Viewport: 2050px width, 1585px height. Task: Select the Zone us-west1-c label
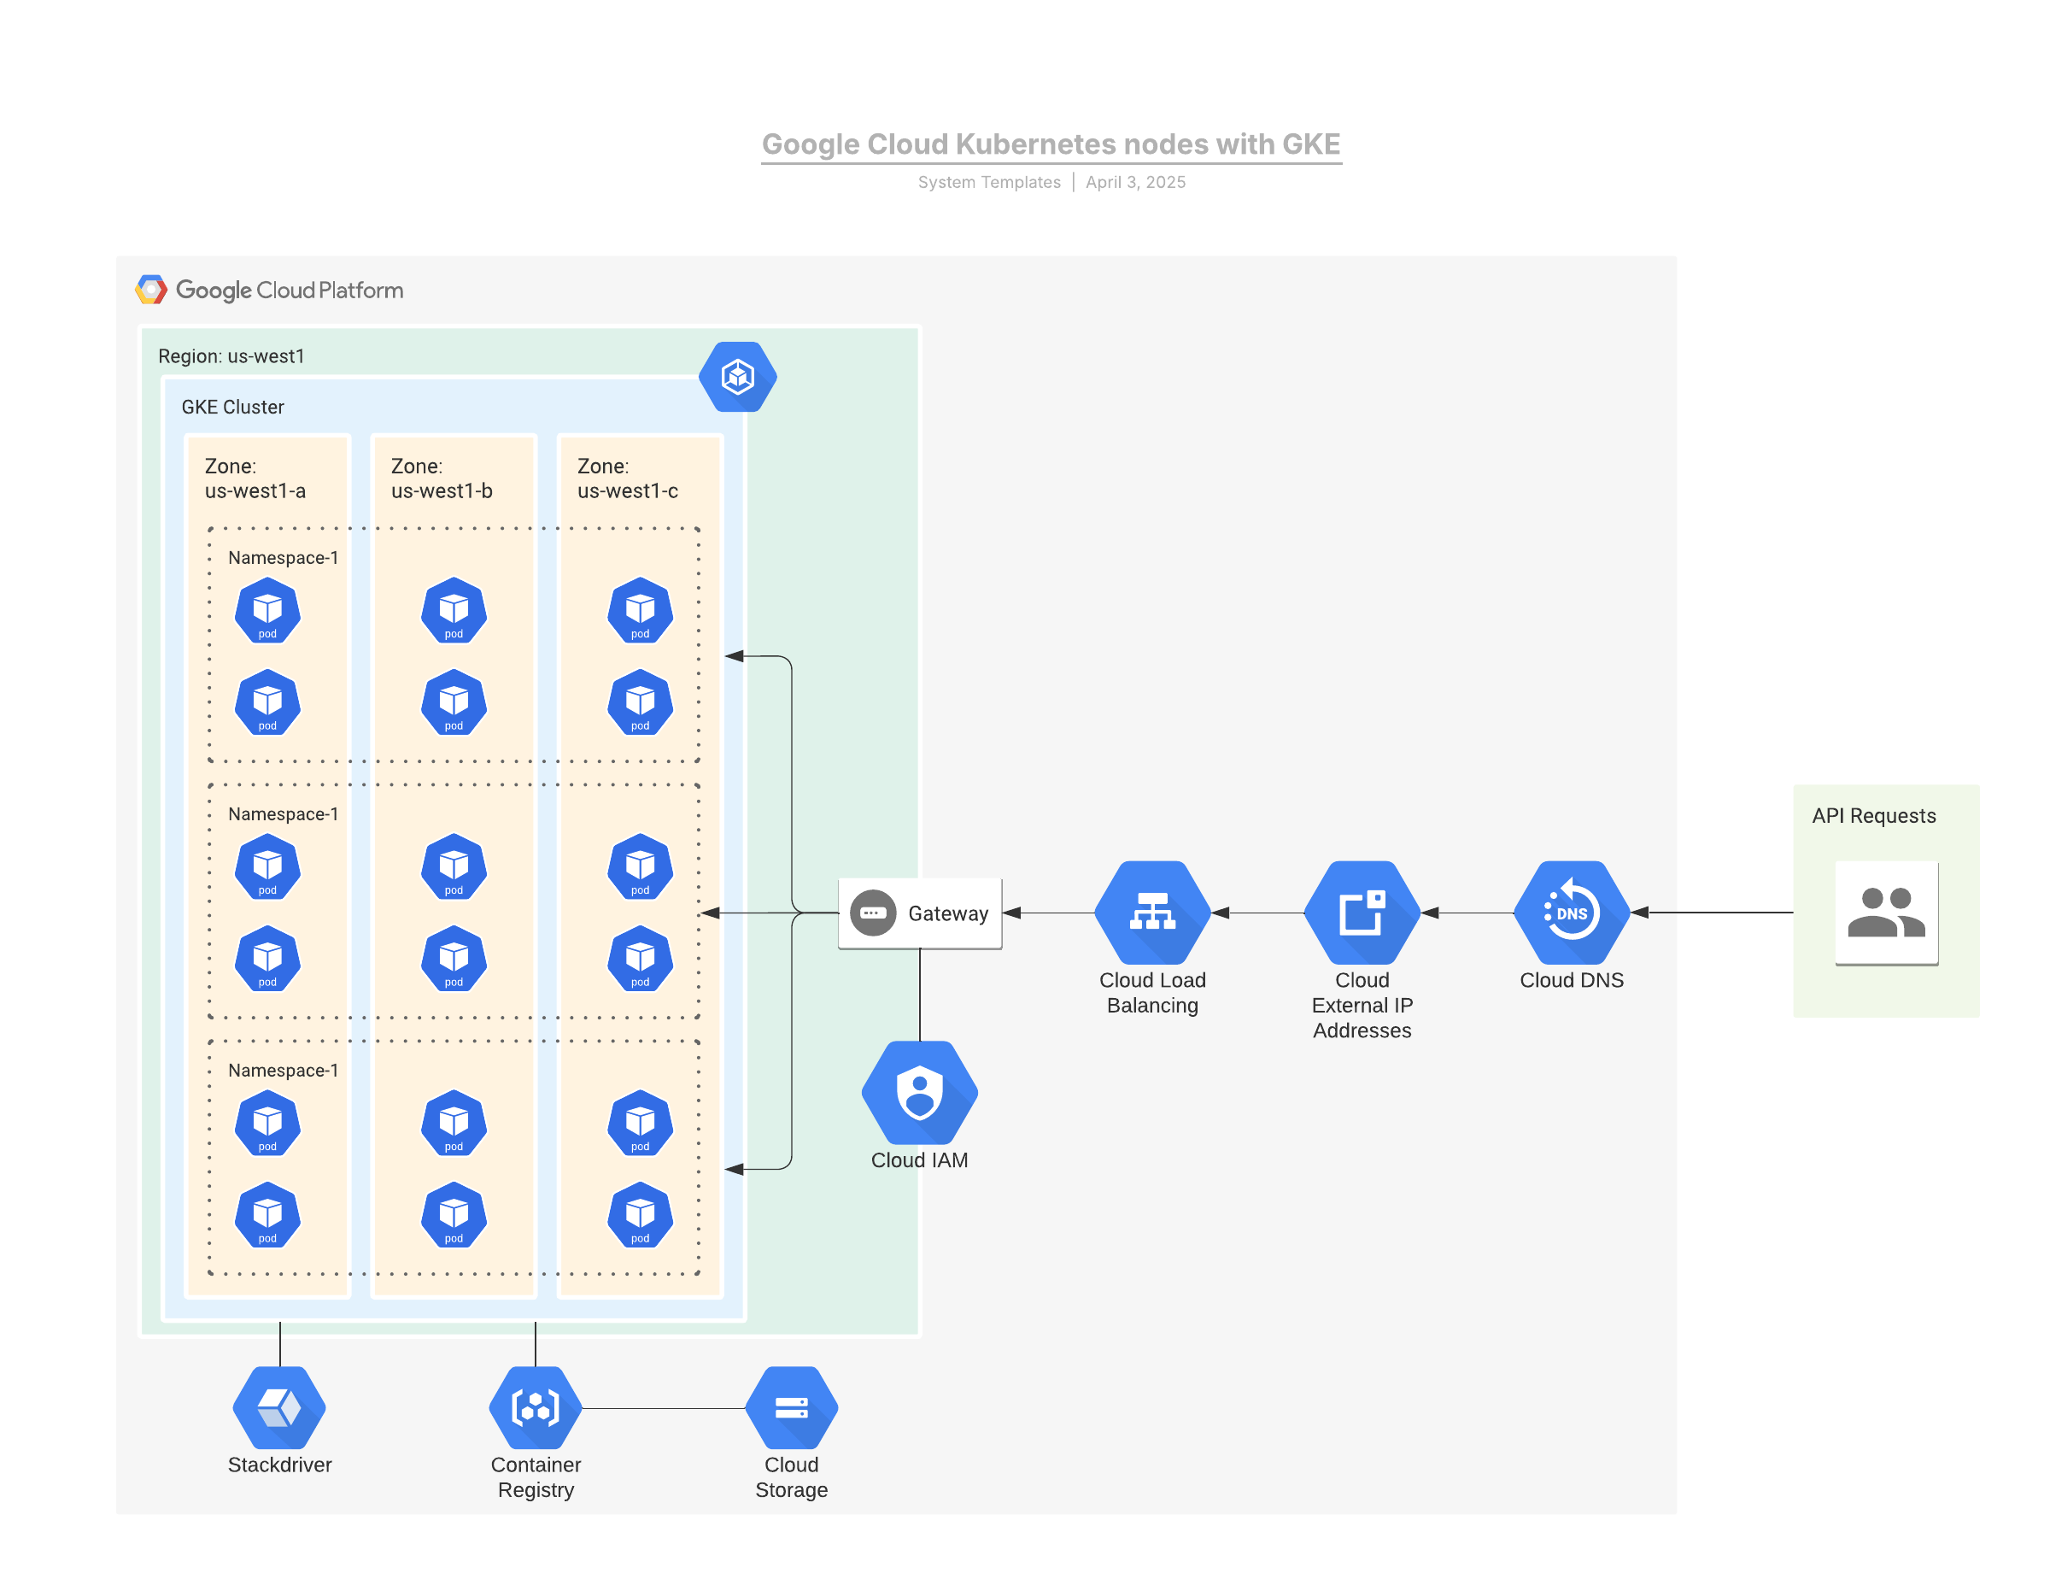tap(627, 478)
